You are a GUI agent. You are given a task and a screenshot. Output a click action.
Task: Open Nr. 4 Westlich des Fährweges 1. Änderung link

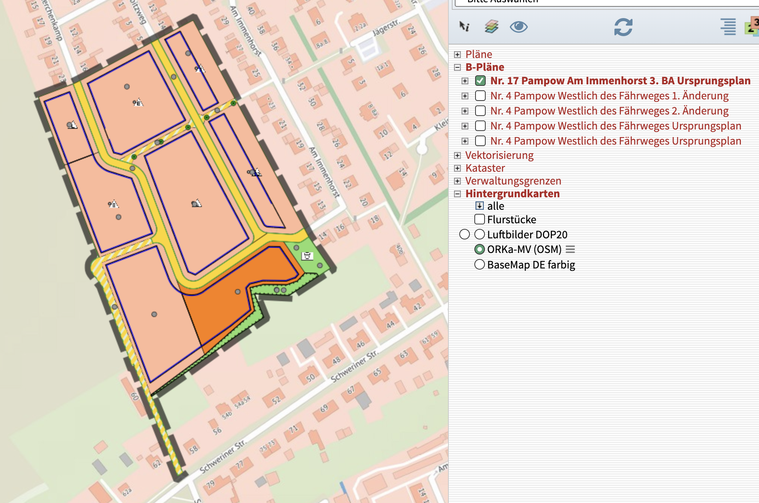click(x=609, y=96)
